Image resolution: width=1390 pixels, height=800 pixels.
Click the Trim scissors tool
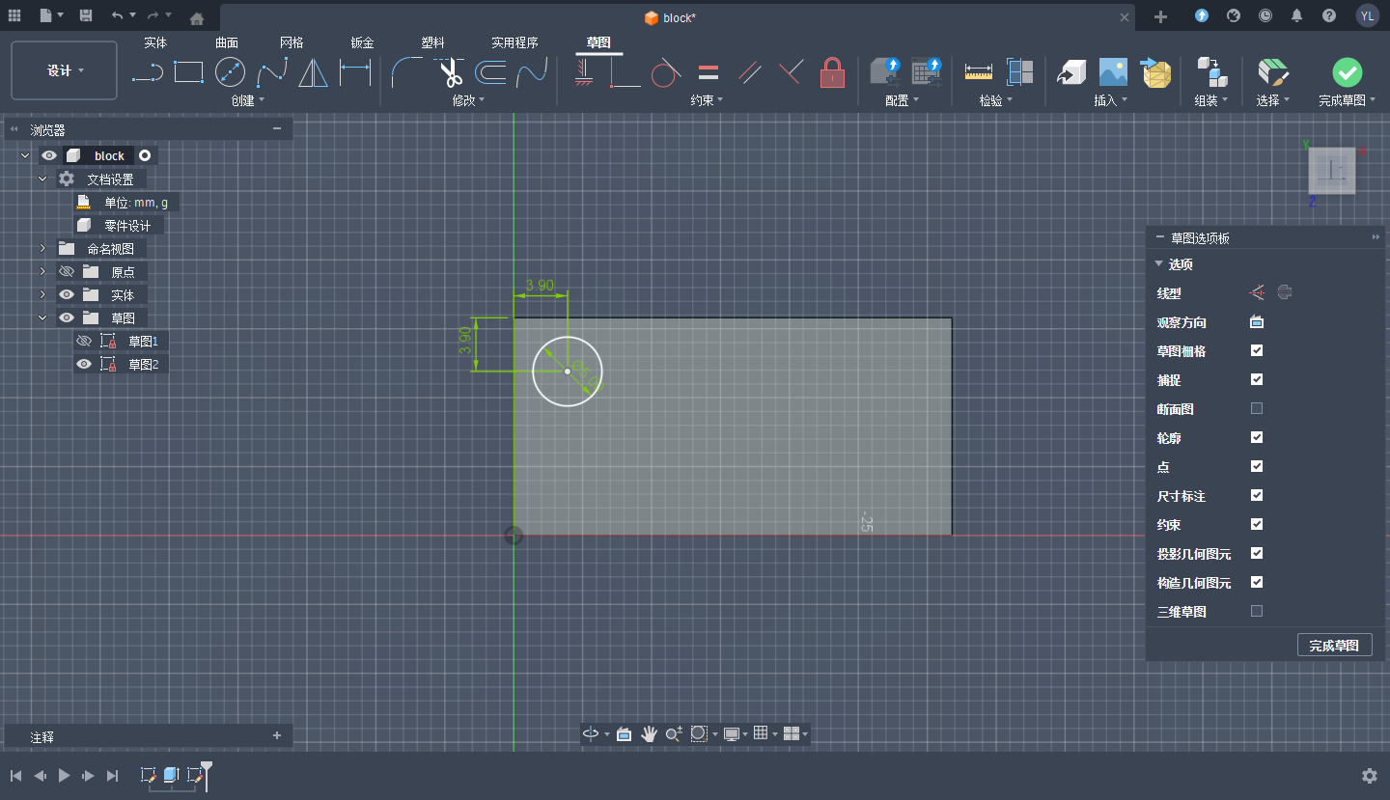pyautogui.click(x=449, y=72)
